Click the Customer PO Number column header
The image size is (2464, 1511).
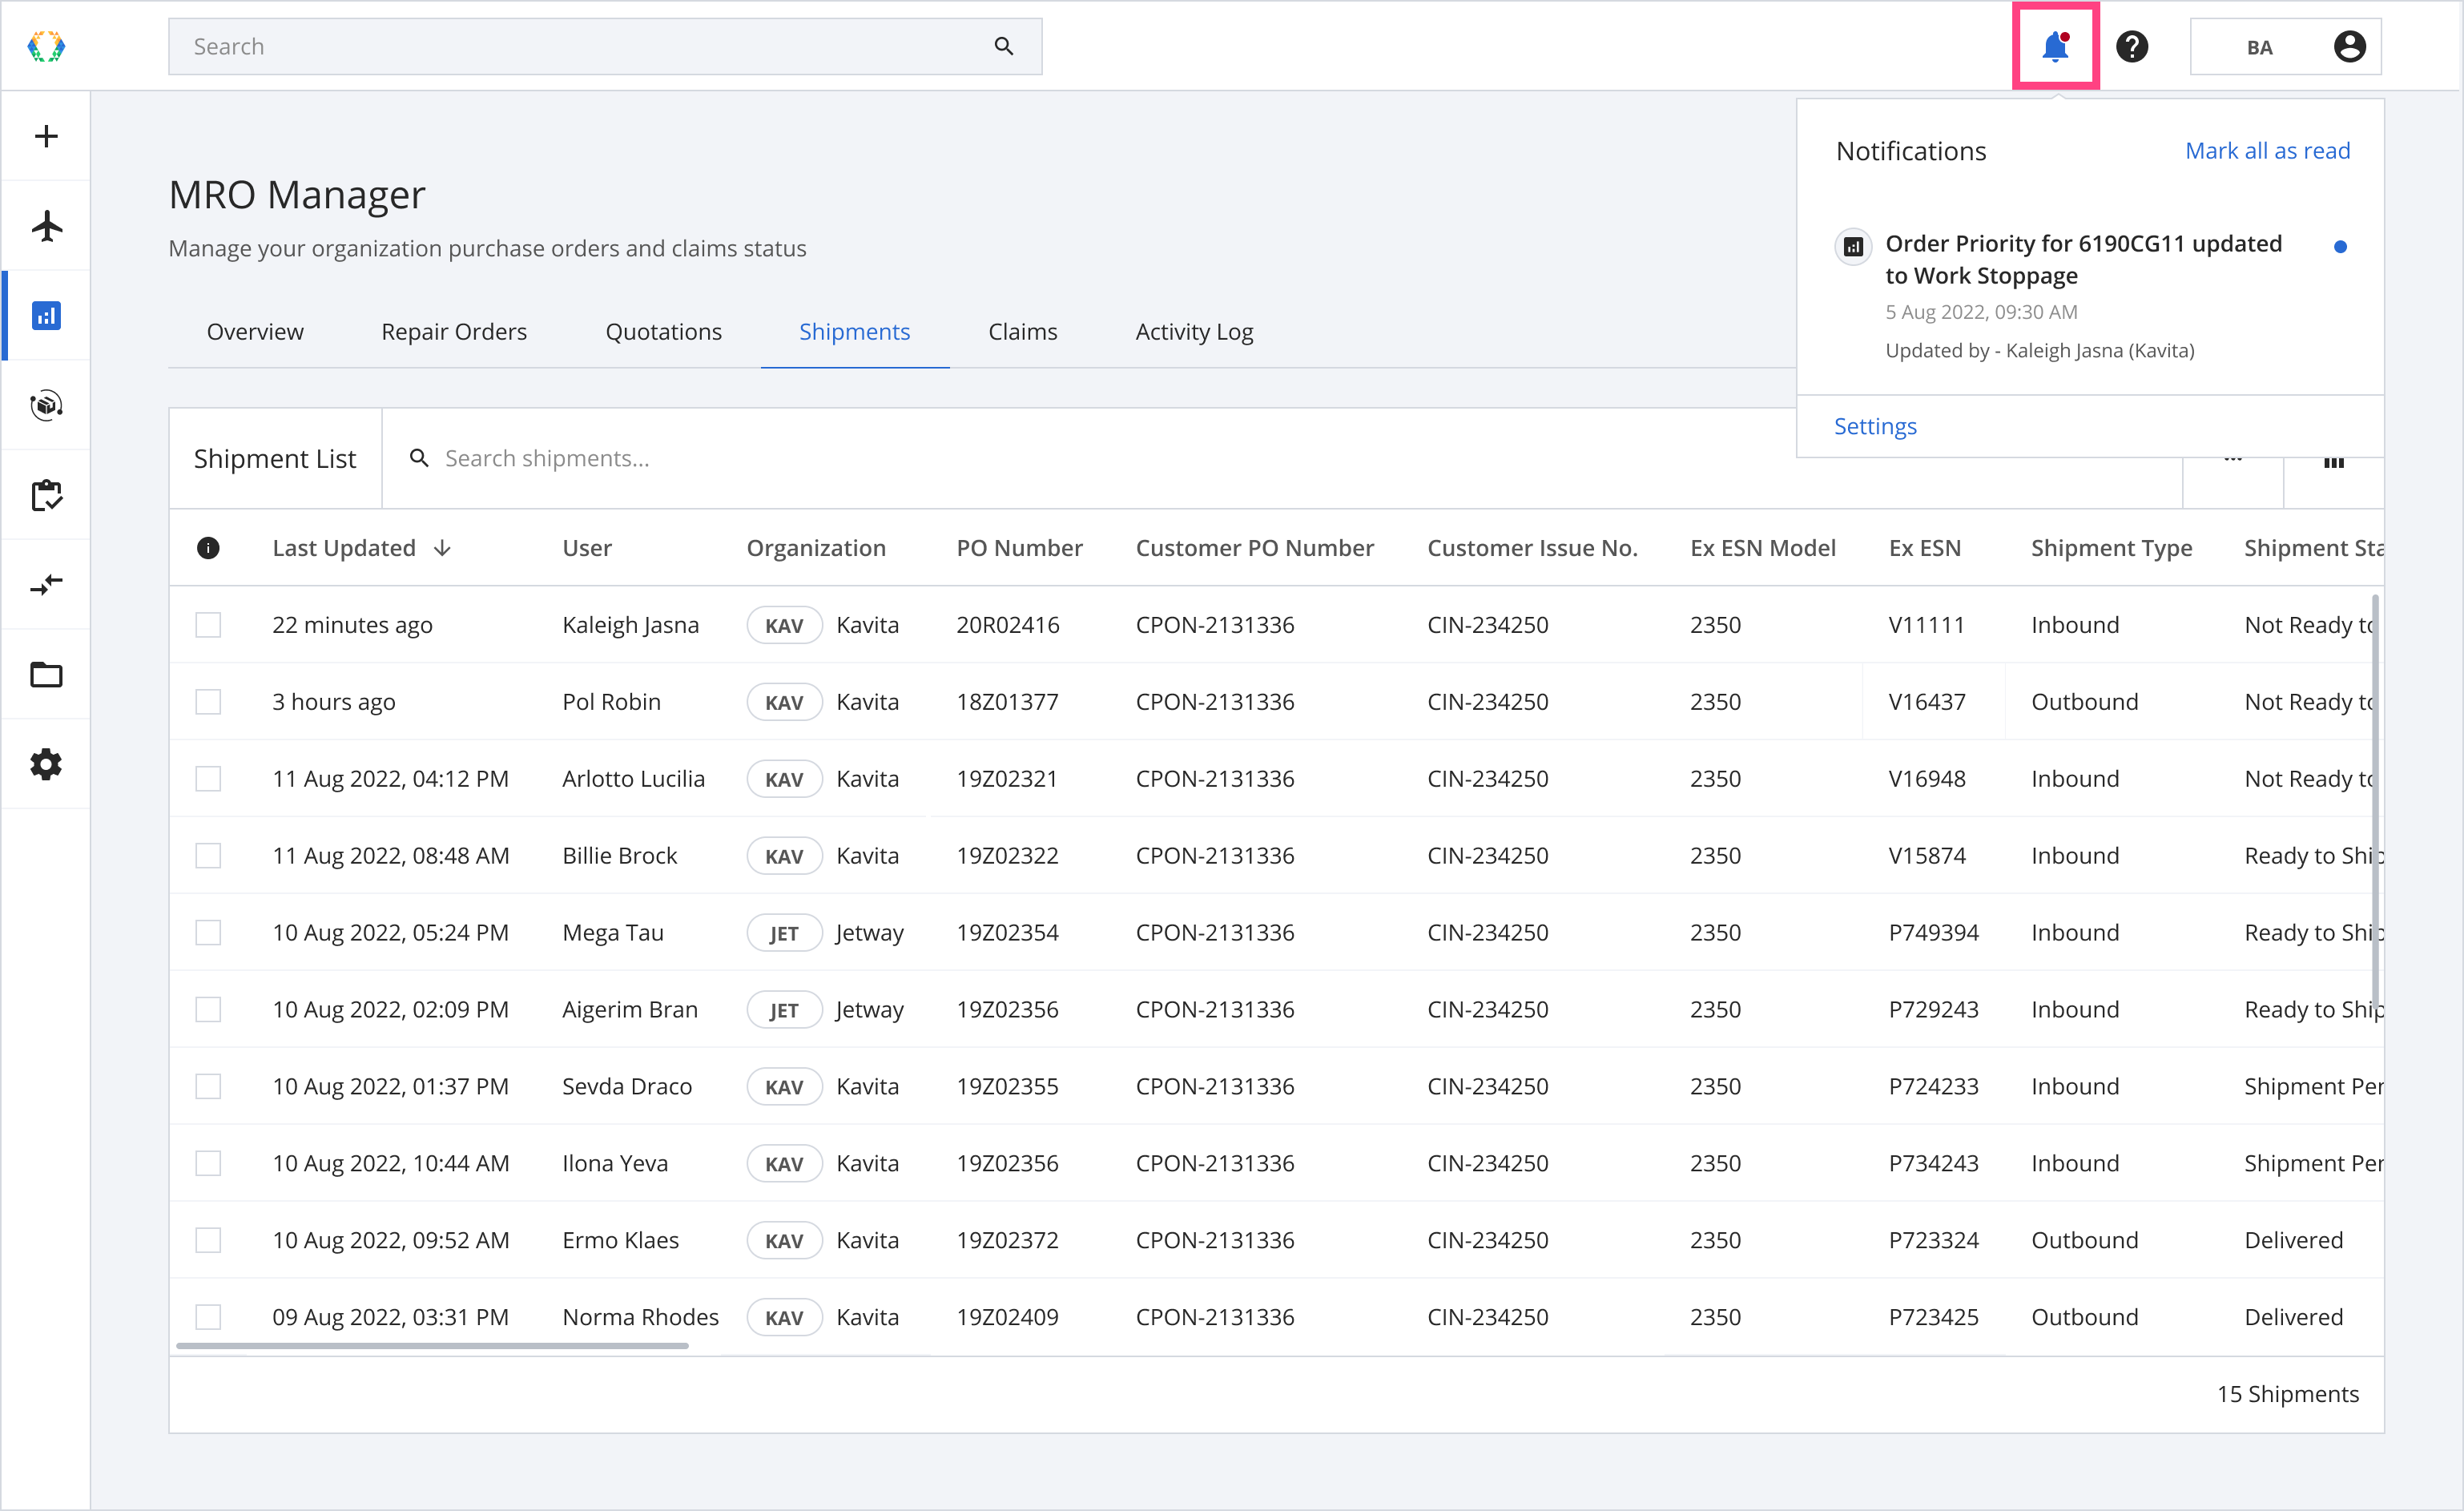(1254, 548)
